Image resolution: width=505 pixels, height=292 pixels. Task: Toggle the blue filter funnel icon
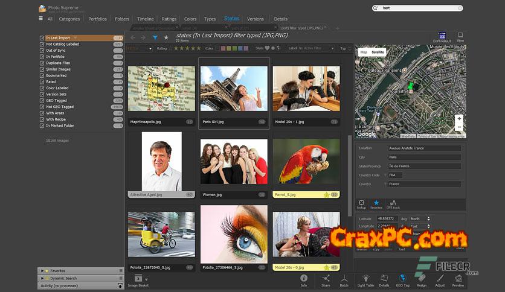155,37
